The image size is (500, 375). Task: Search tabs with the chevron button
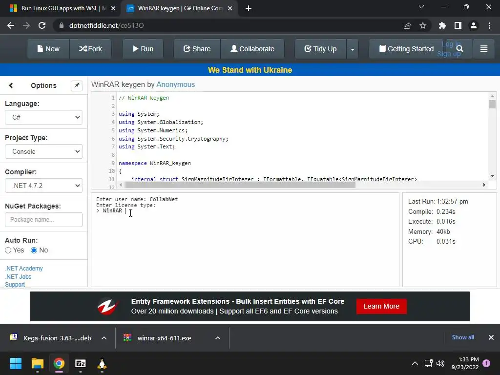pyautogui.click(x=421, y=7)
